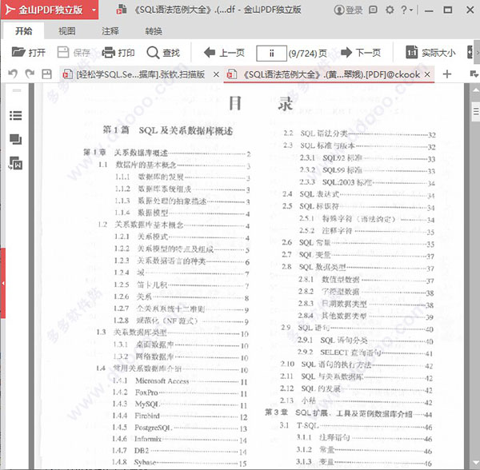The height and width of the screenshot is (470, 480).
Task: Click the vertical scrollbar thumb
Action: click(476, 112)
